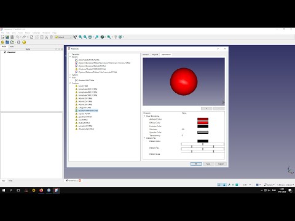Image resolution: width=295 pixels, height=221 pixels.
Task: Click the Diffuse Color swatch
Action: tap(203, 123)
